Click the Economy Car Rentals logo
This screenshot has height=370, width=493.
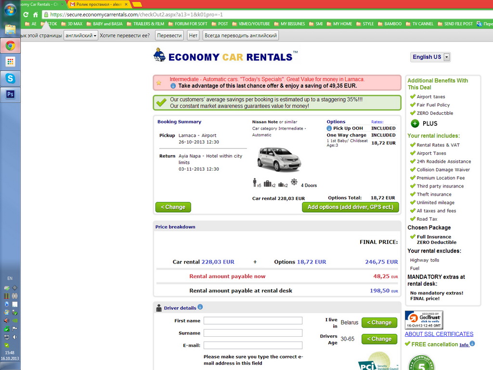tap(225, 56)
